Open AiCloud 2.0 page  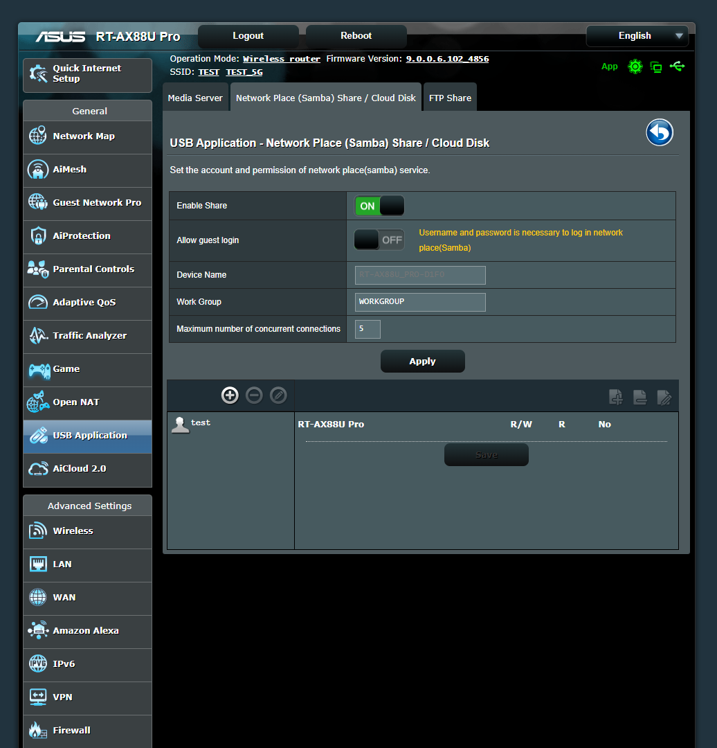tap(88, 470)
